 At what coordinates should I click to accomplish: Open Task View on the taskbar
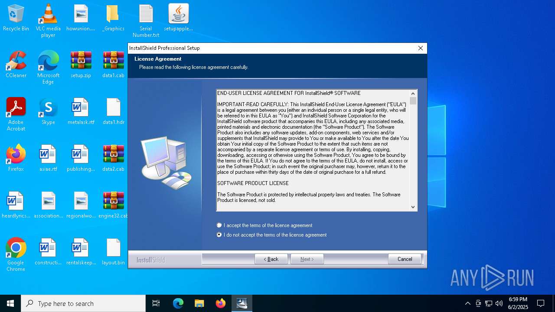pyautogui.click(x=156, y=303)
